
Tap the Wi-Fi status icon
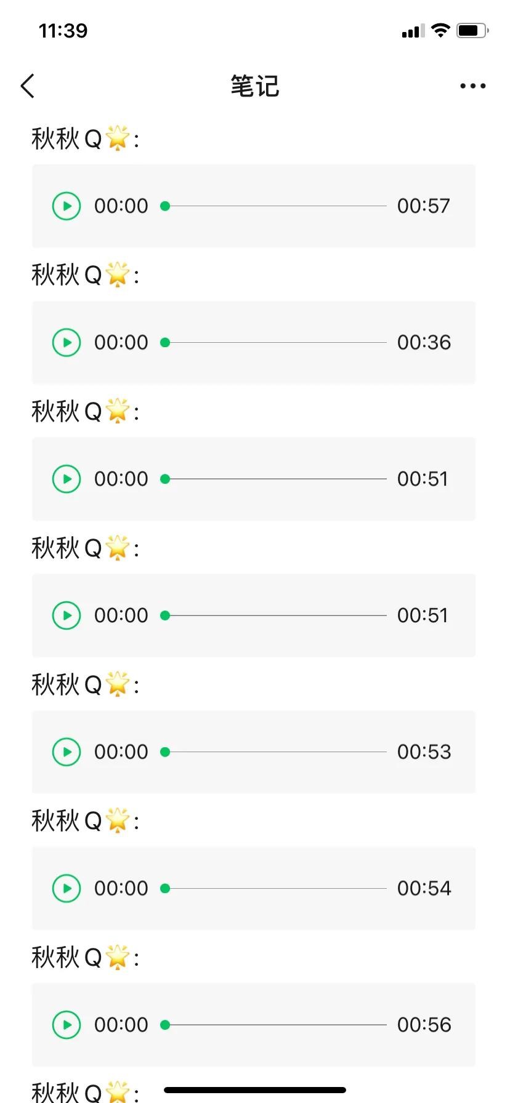[440, 30]
